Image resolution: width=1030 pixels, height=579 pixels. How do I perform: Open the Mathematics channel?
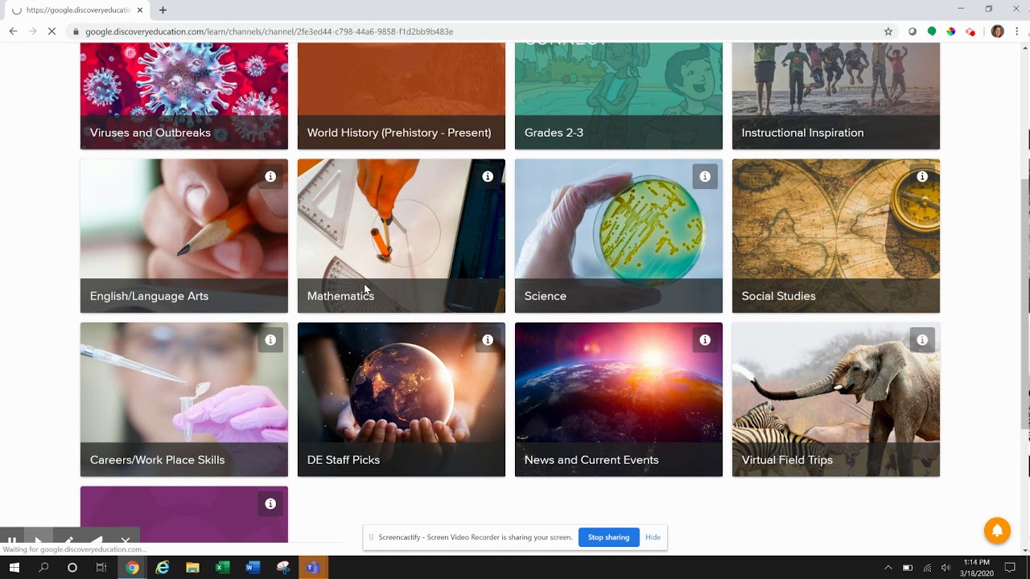click(x=402, y=236)
